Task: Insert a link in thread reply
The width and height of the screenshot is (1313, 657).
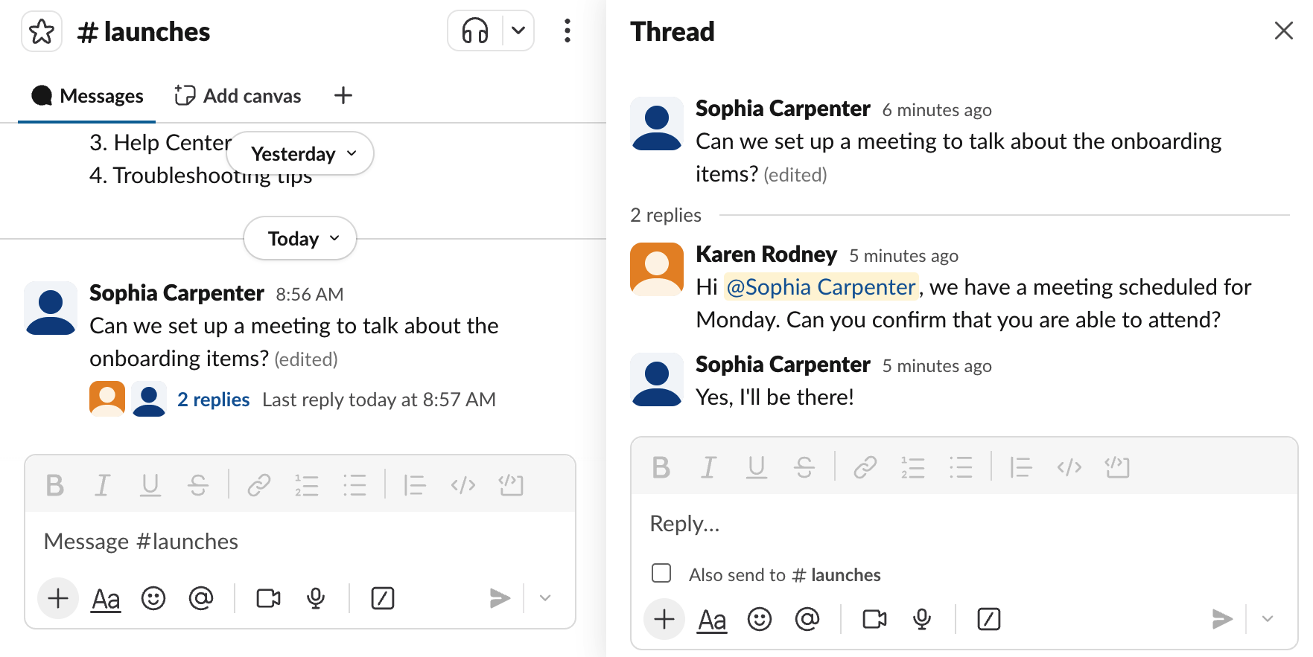Action: (865, 468)
